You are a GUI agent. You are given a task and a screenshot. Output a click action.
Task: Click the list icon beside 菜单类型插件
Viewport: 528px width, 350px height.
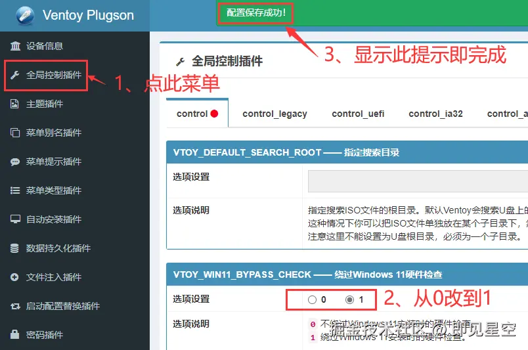(x=15, y=190)
